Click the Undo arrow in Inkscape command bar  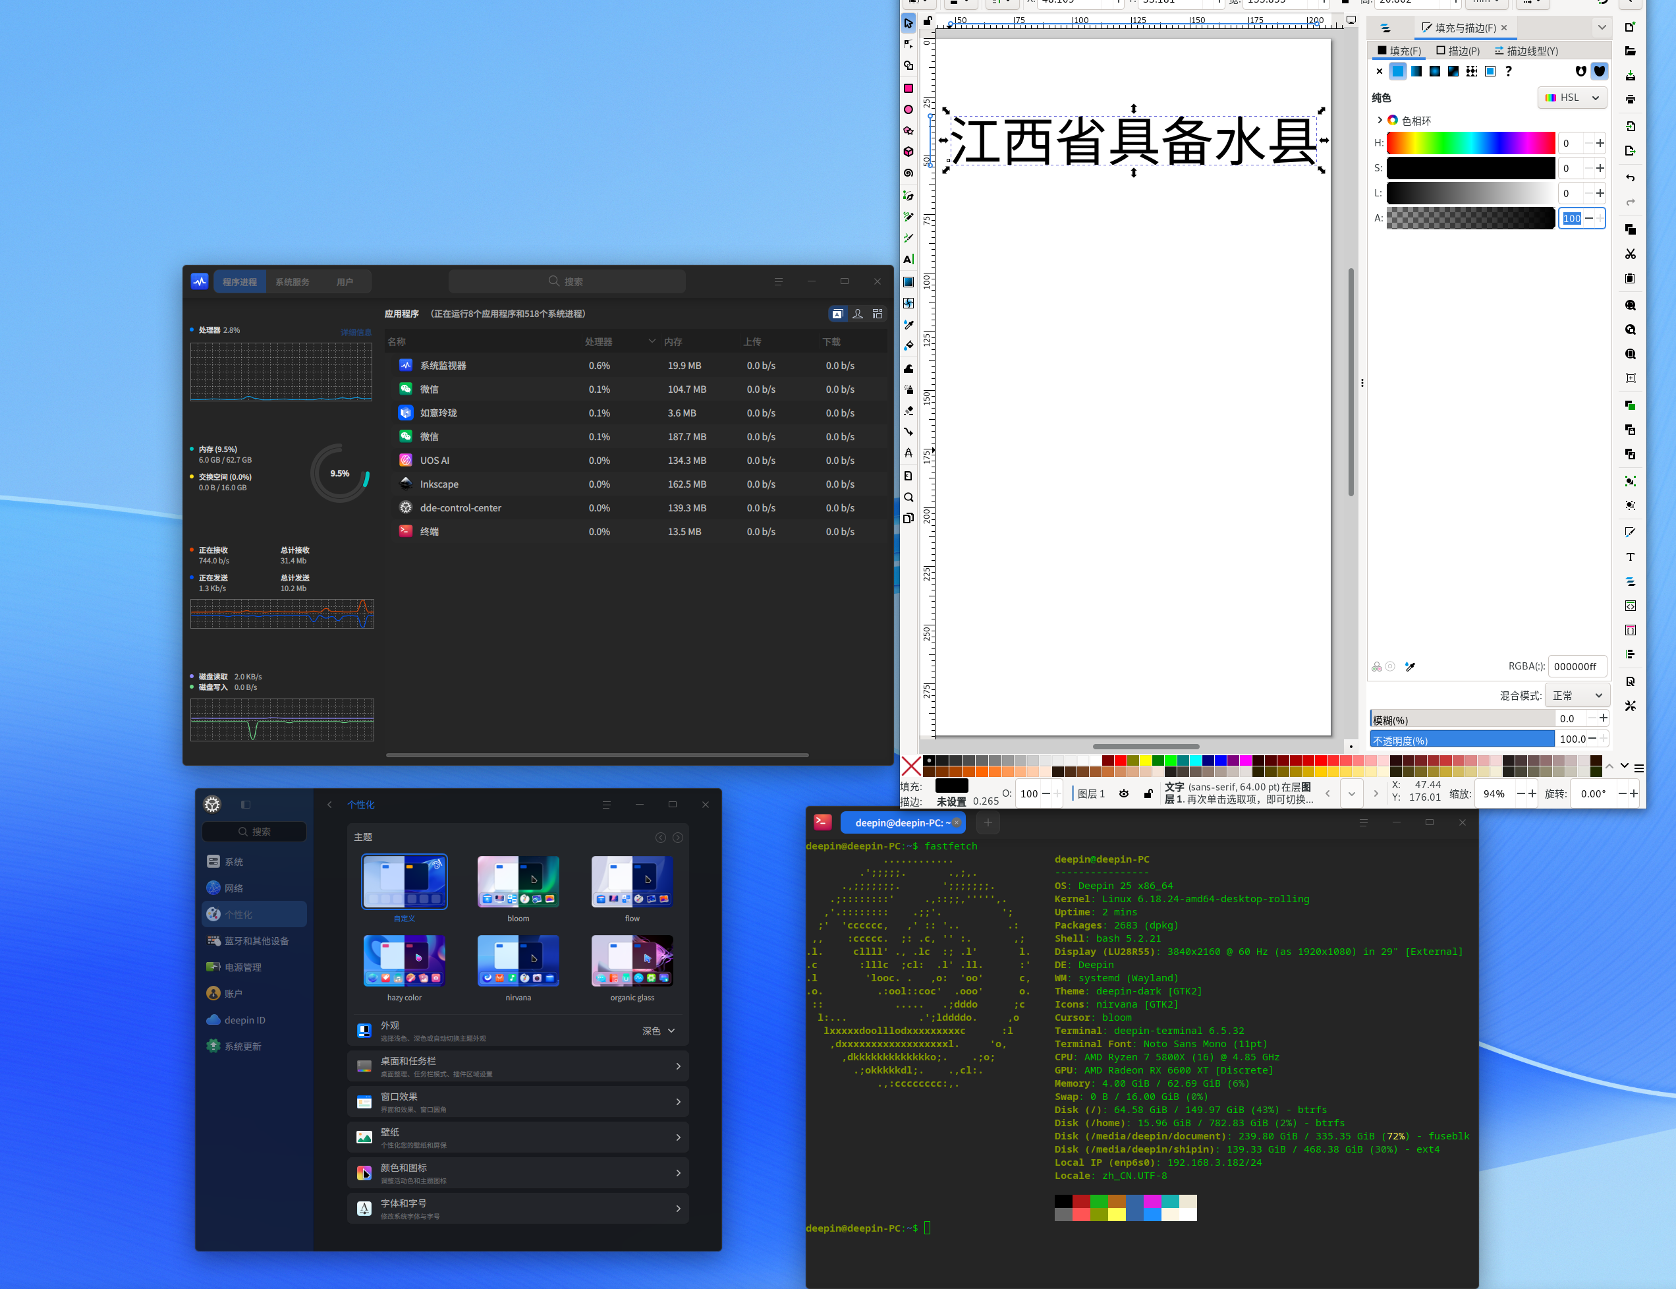1630,178
